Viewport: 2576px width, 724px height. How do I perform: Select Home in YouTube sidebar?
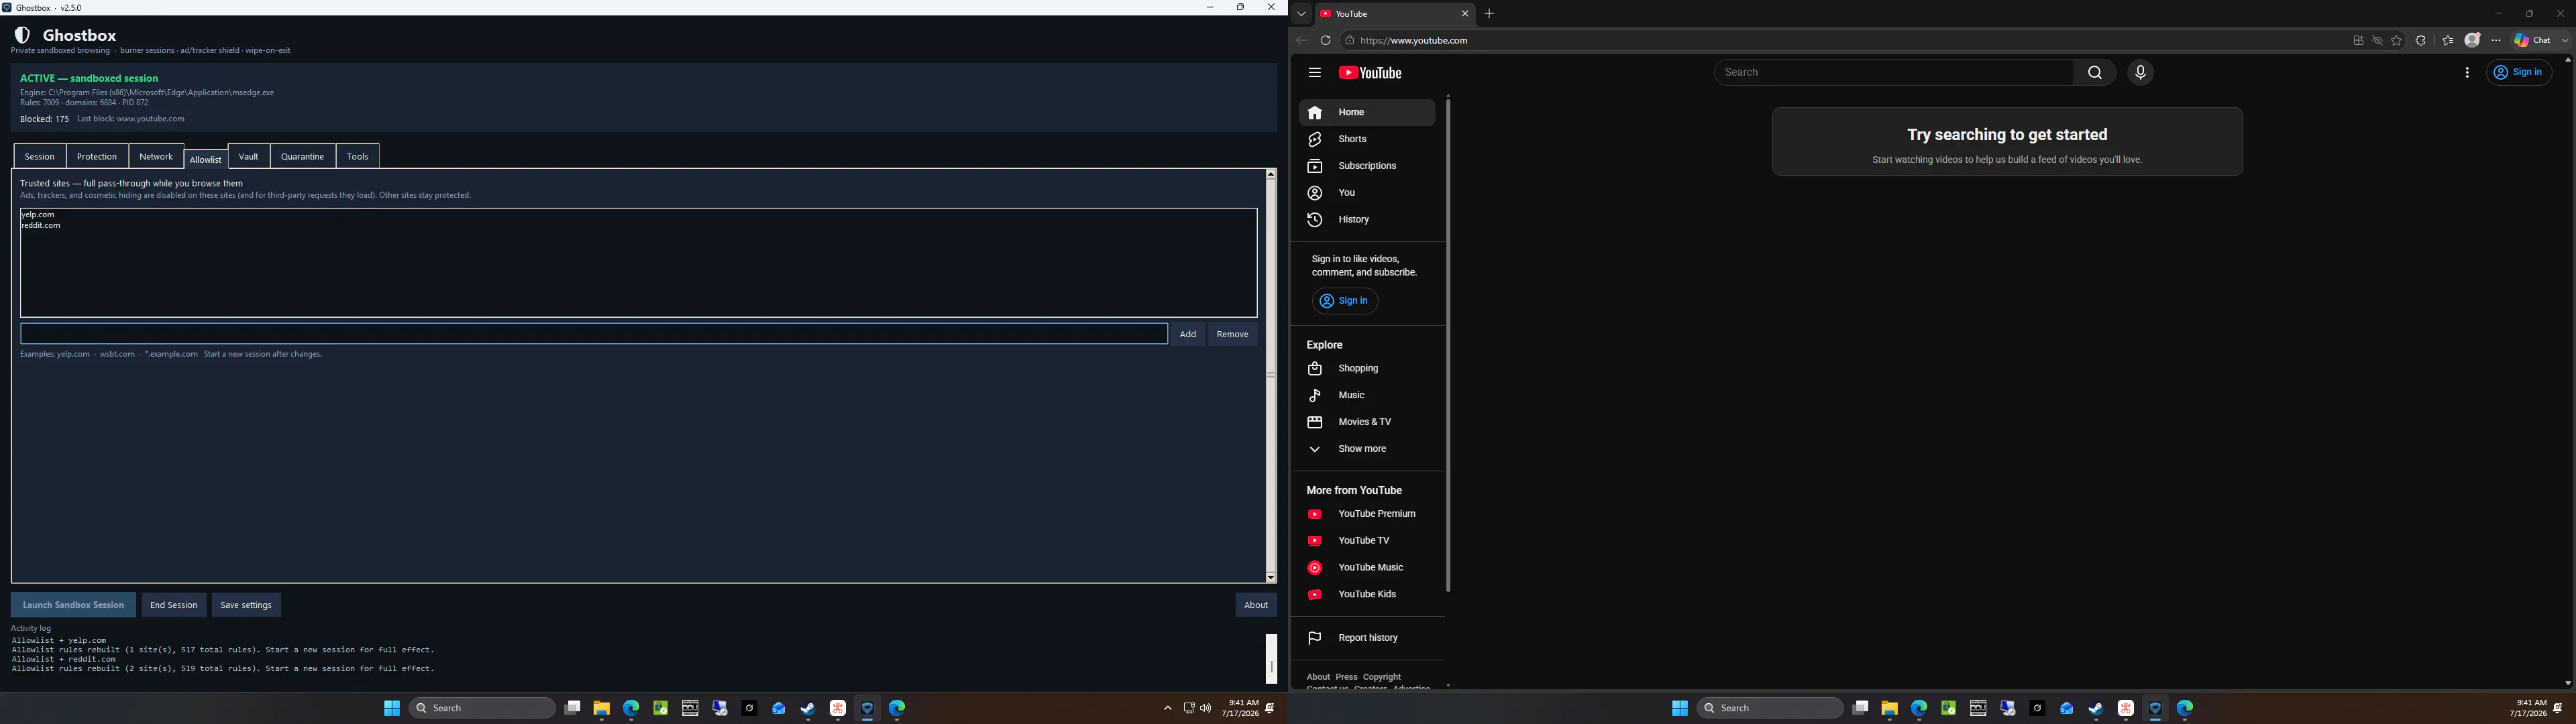pos(1366,113)
